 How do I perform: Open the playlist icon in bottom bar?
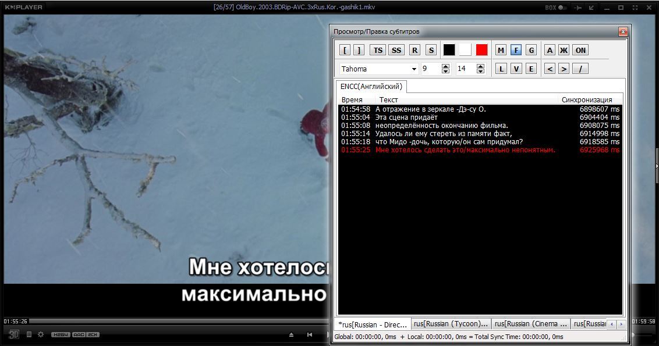point(29,335)
